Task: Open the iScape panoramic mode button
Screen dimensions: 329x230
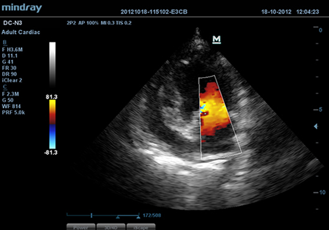Action: point(141,227)
